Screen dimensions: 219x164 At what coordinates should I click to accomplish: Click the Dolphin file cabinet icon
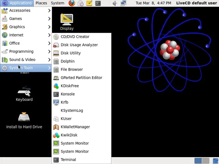pos(56,61)
